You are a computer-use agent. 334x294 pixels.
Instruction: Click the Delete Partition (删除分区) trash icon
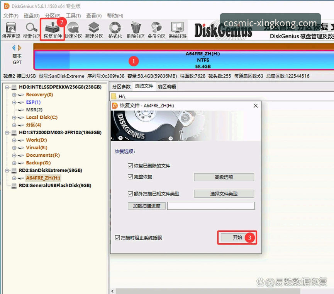pyautogui.click(x=136, y=28)
